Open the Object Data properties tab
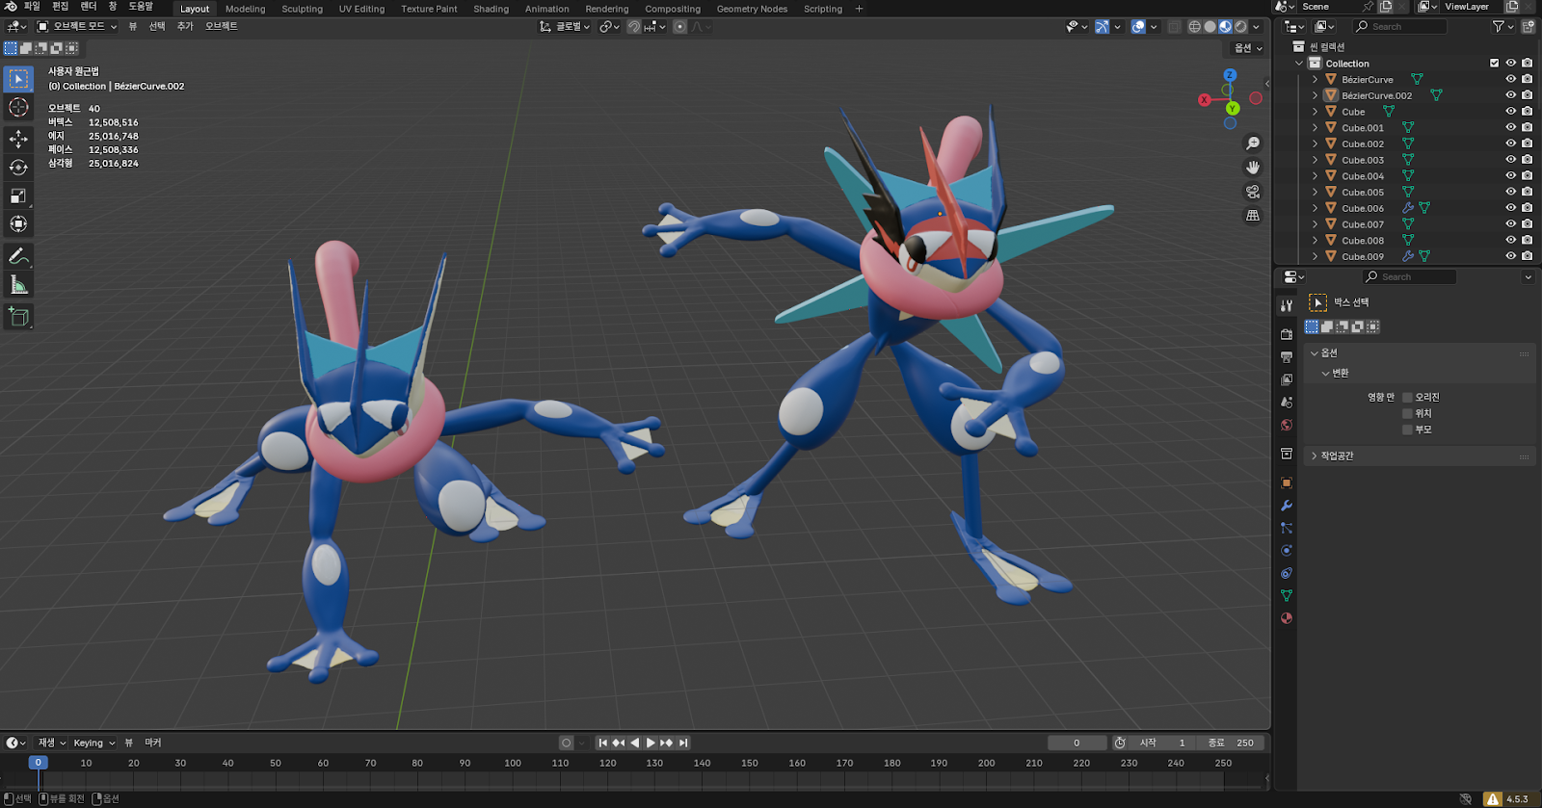1542x808 pixels. 1287,596
